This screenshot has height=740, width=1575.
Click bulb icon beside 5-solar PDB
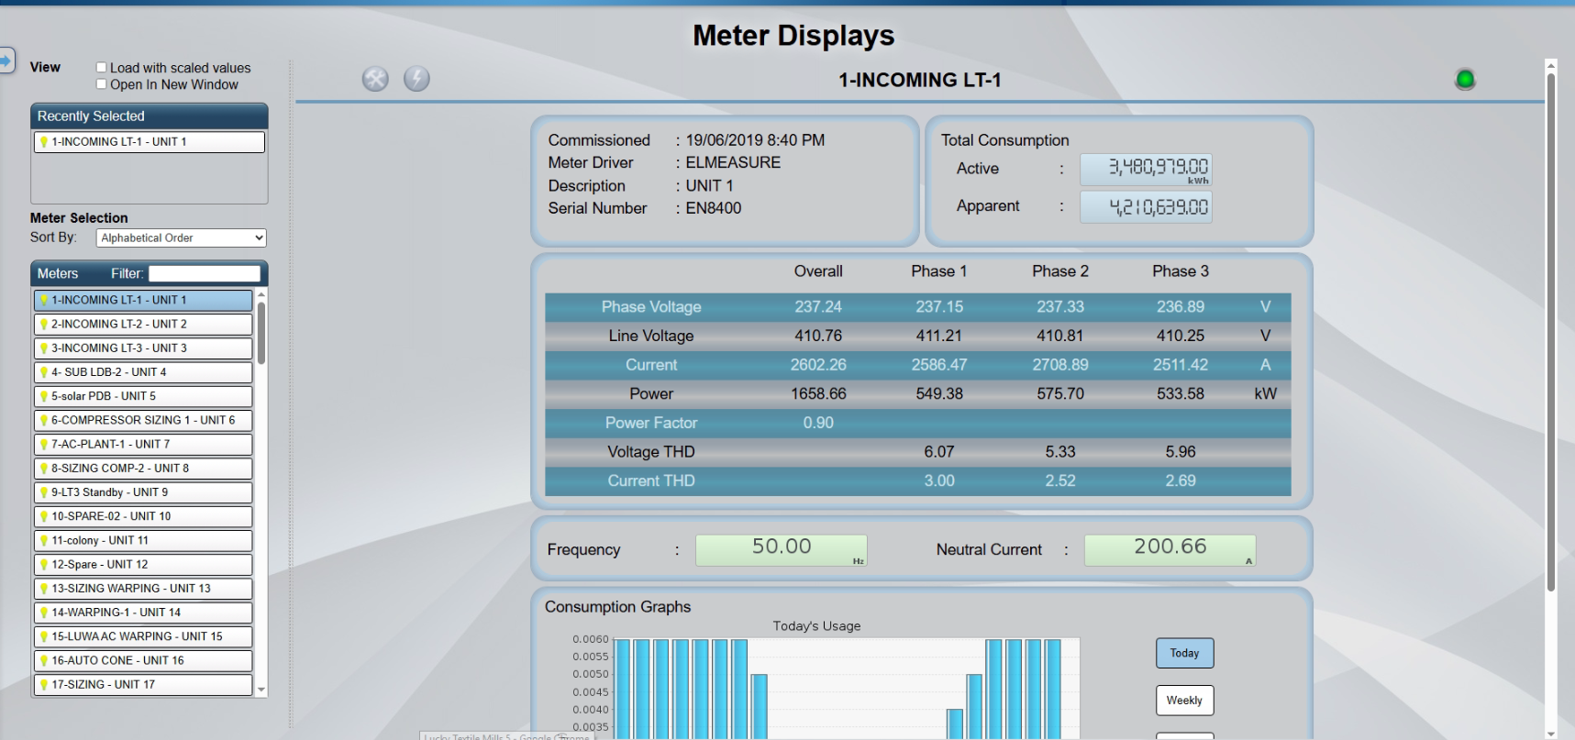coord(43,397)
